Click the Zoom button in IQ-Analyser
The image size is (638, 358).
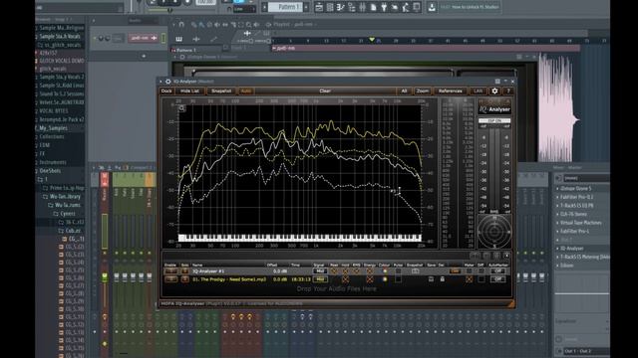coord(423,90)
